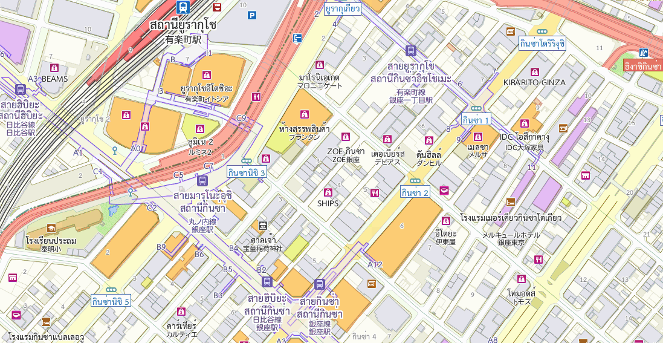The image size is (663, 343).
Task: Click subway icon above สายกินซ่า สถานีกินซ่า
Action: click(x=320, y=284)
